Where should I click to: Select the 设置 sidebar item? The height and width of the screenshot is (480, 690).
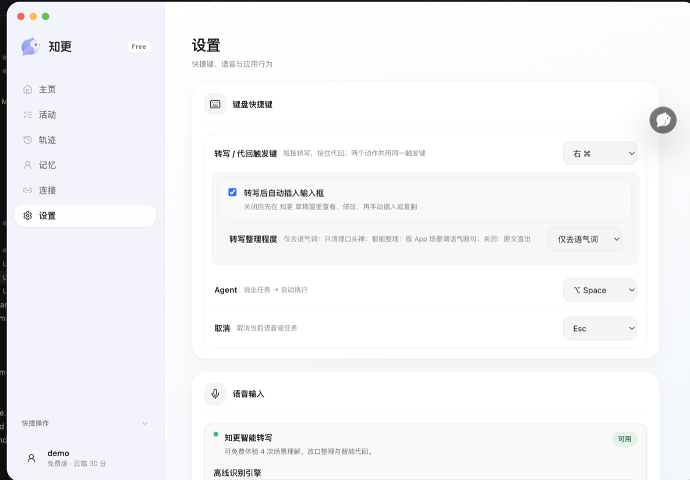point(86,216)
